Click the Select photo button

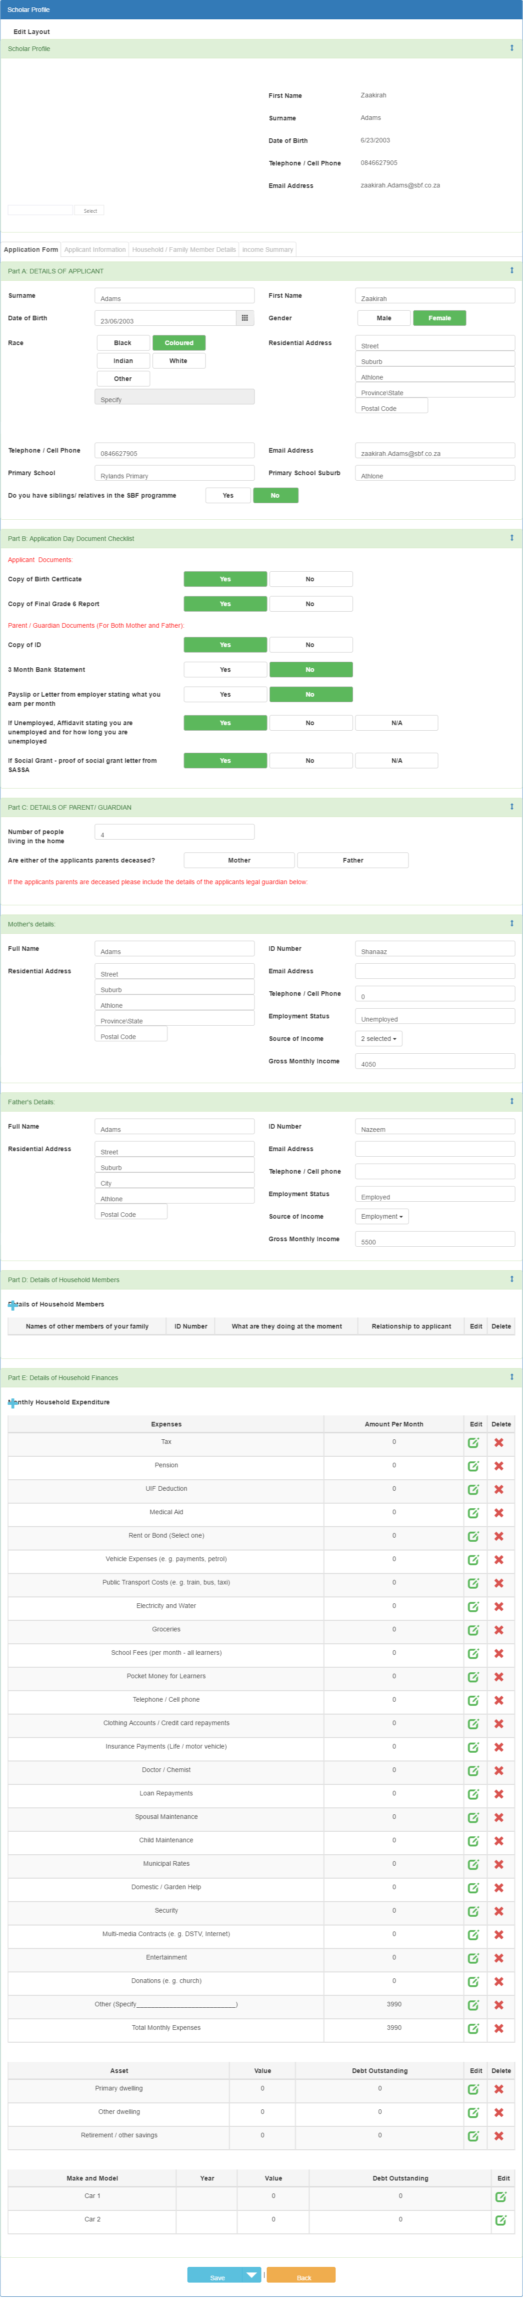(89, 210)
